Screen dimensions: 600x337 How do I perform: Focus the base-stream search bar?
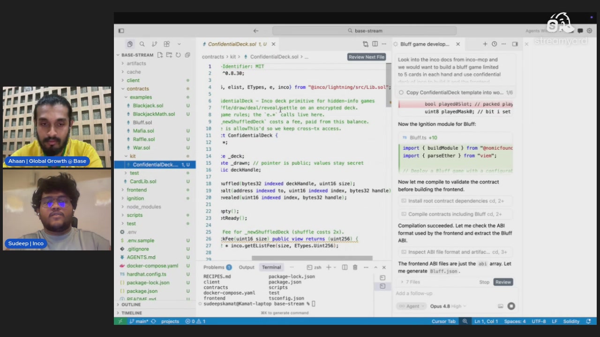(x=364, y=31)
